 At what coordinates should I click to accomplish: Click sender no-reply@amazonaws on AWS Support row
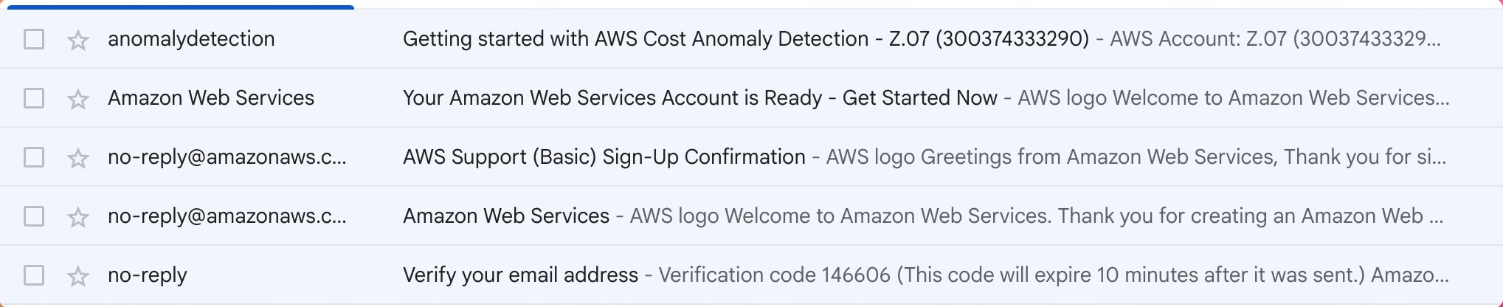tap(227, 157)
